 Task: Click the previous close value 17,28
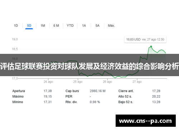[x=156, y=91]
